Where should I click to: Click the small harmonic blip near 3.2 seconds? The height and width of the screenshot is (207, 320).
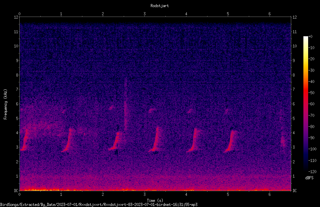(x=152, y=110)
